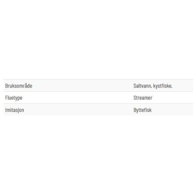The image size is (193, 193).
Task: Click the capital F in Fluetype
Action: click(x=6, y=98)
